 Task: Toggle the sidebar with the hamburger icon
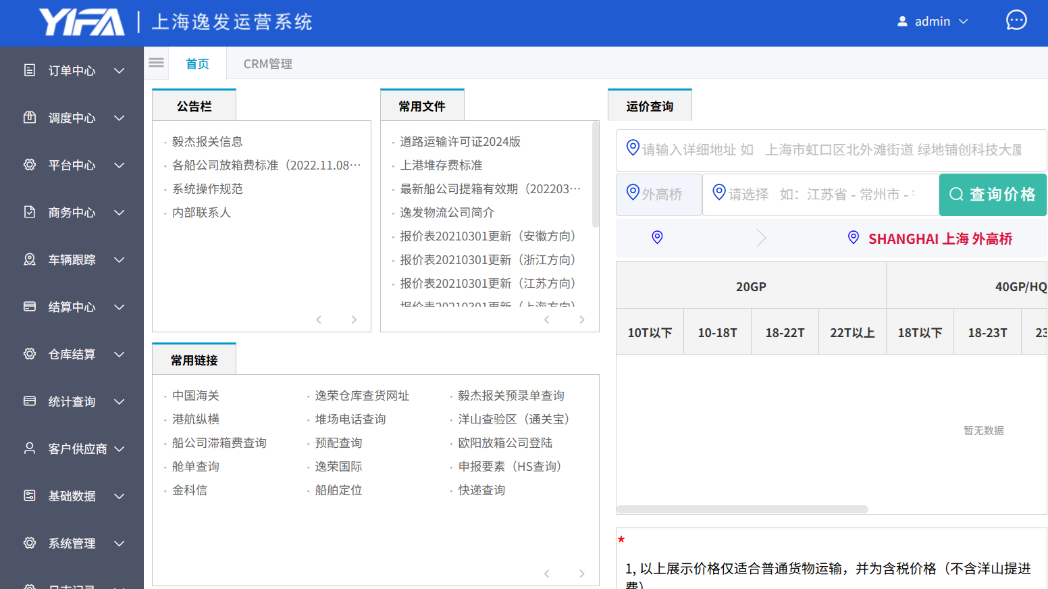pyautogui.click(x=156, y=63)
